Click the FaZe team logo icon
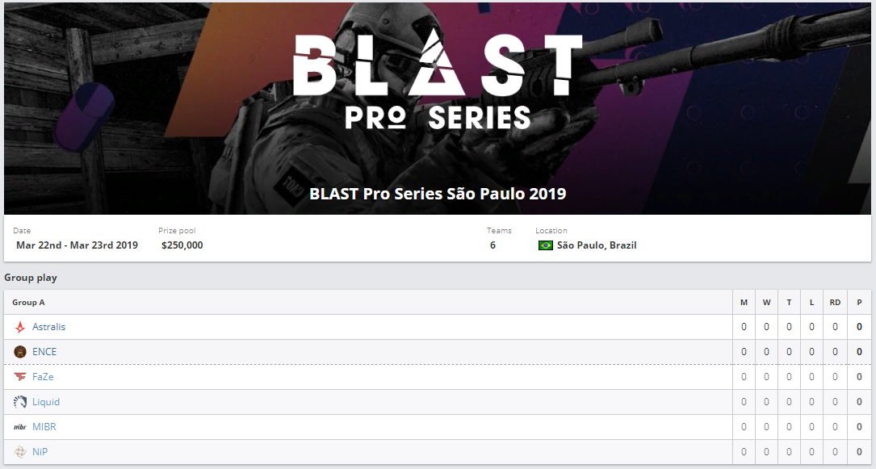Screen dimensions: 876x469 (20, 377)
